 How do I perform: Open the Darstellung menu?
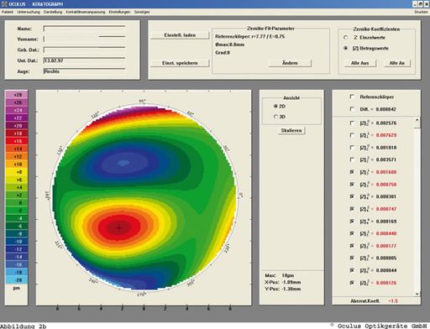[x=53, y=12]
